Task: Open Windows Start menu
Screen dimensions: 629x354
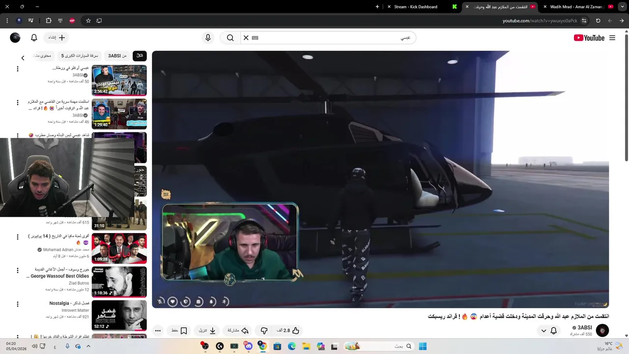Action: coord(423,346)
